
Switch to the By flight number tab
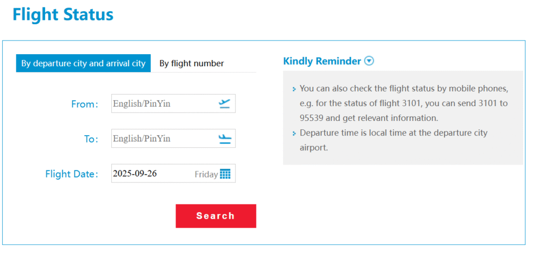click(192, 64)
